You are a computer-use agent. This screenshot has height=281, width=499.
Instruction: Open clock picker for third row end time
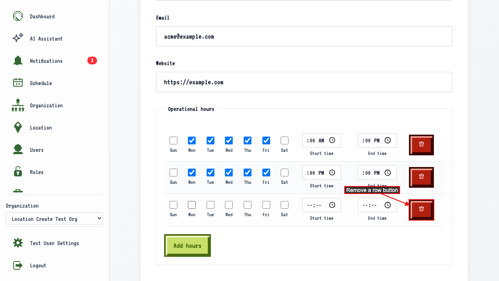[x=388, y=205]
